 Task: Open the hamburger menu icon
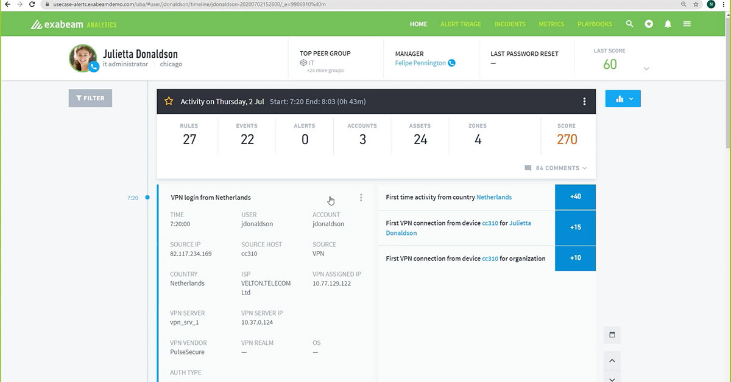pyautogui.click(x=687, y=24)
